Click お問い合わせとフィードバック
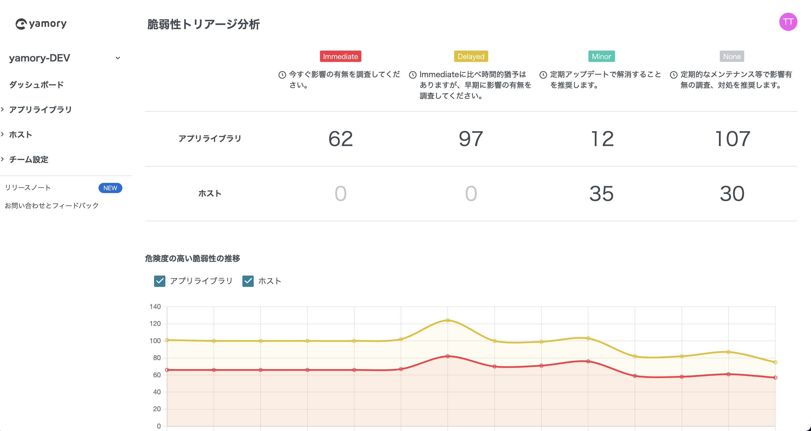This screenshot has width=811, height=431. (51, 205)
